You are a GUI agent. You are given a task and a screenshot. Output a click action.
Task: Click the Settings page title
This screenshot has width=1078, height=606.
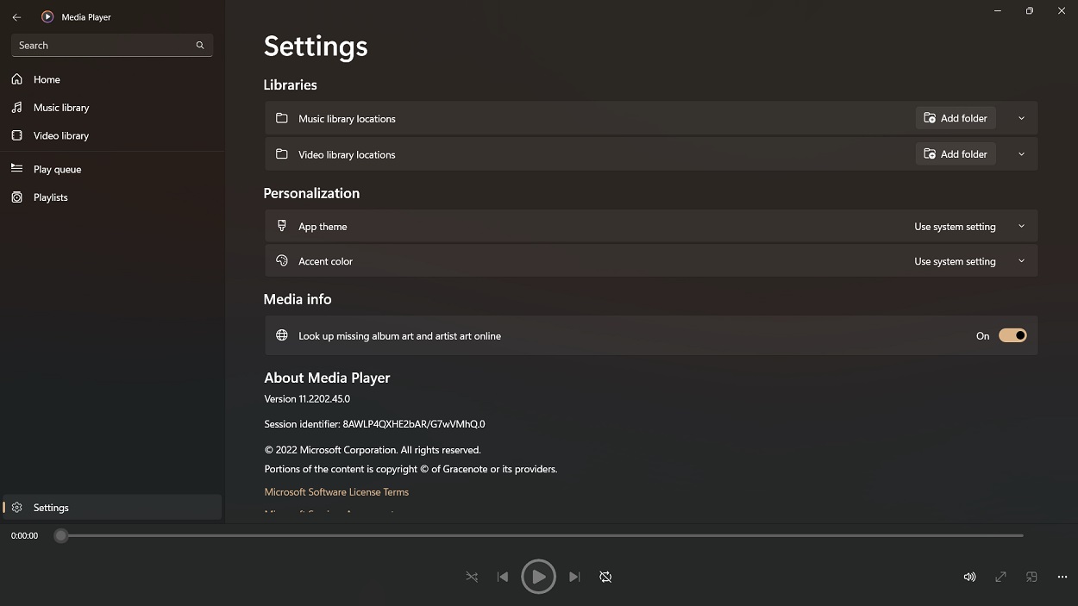tap(316, 46)
